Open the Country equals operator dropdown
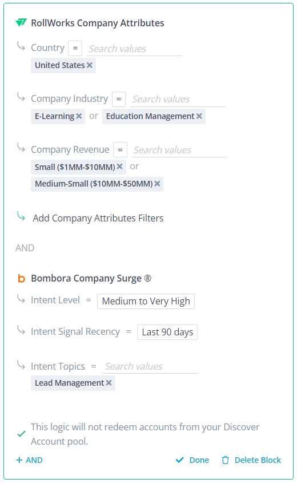Viewport: 297px width, 483px height. 75,49
